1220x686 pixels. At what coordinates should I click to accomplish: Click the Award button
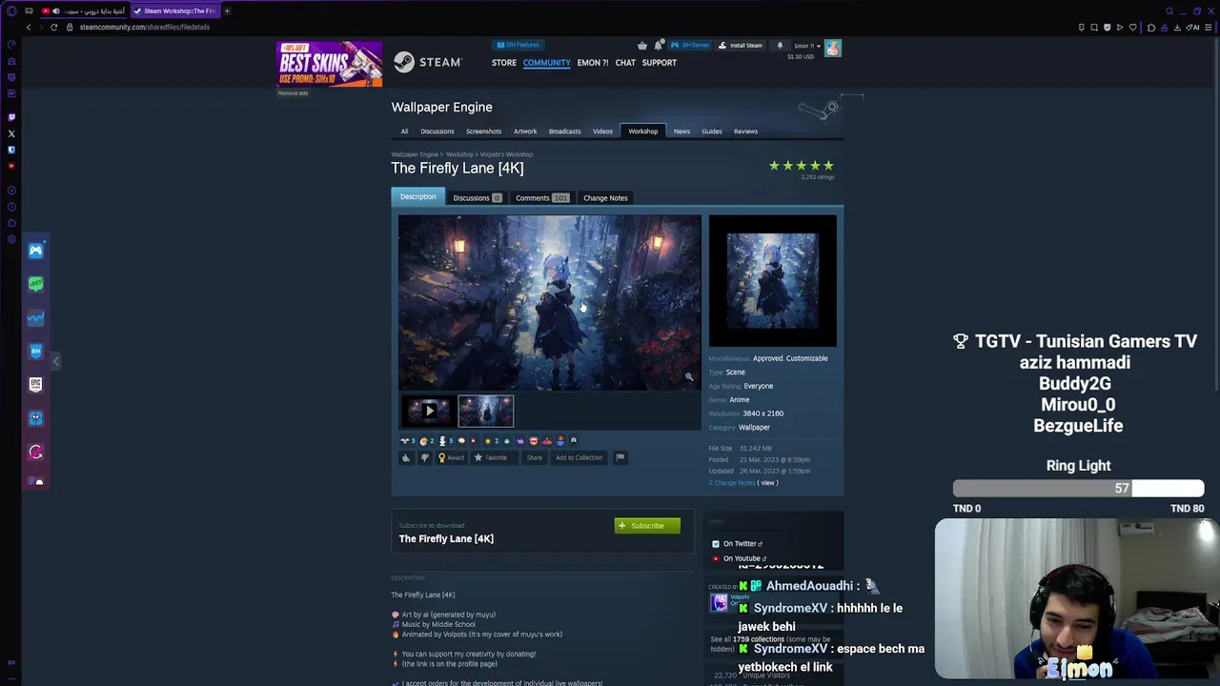tap(451, 457)
